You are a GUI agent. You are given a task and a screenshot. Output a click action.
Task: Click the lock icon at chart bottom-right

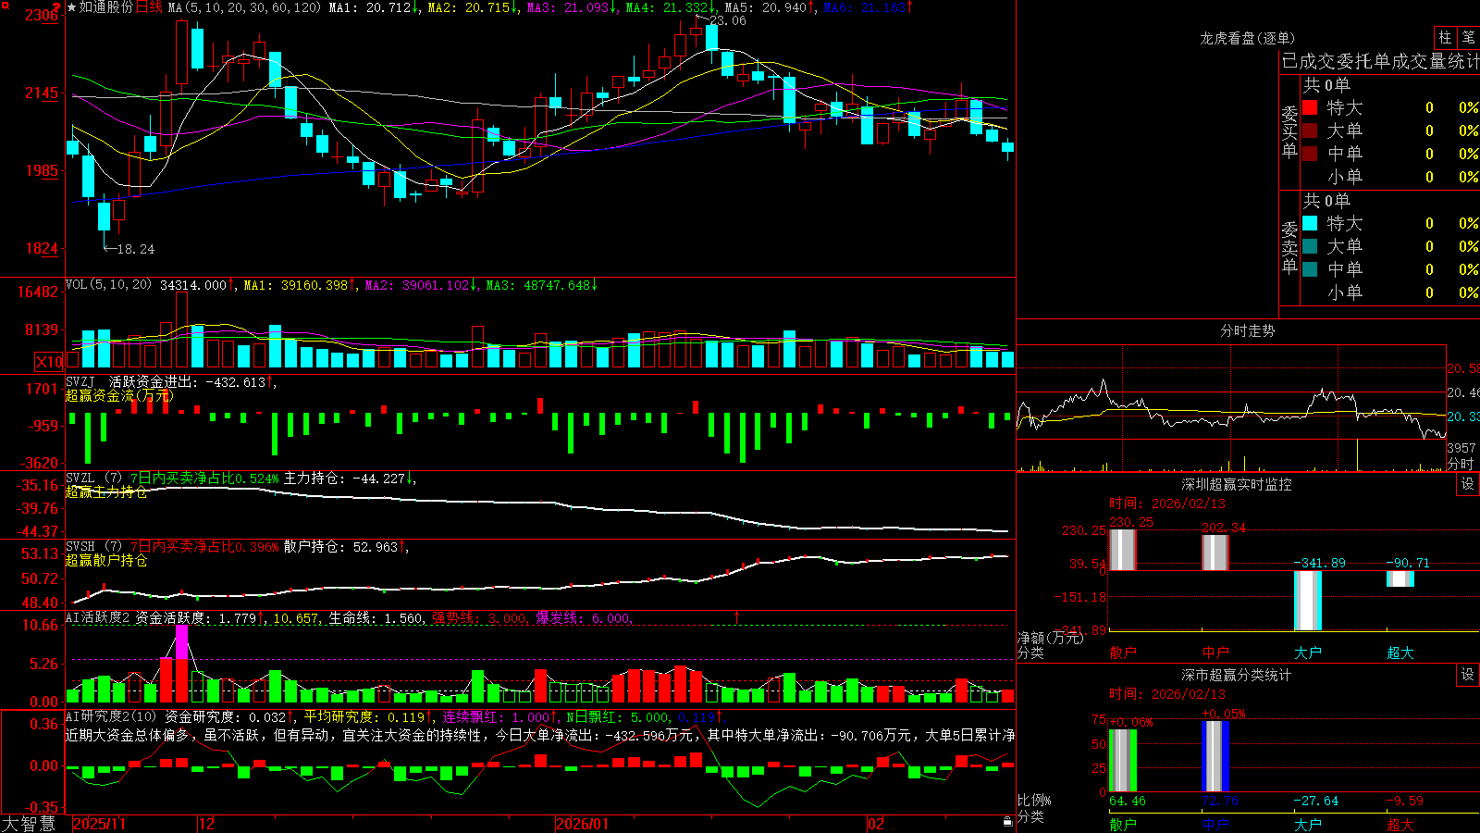tap(1008, 822)
